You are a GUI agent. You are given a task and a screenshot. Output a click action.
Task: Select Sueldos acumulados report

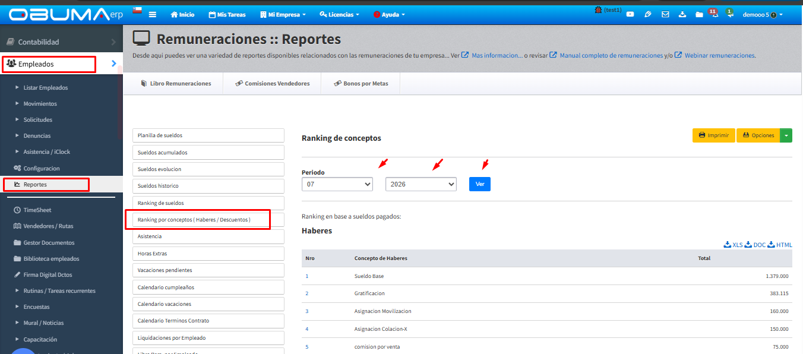click(208, 153)
